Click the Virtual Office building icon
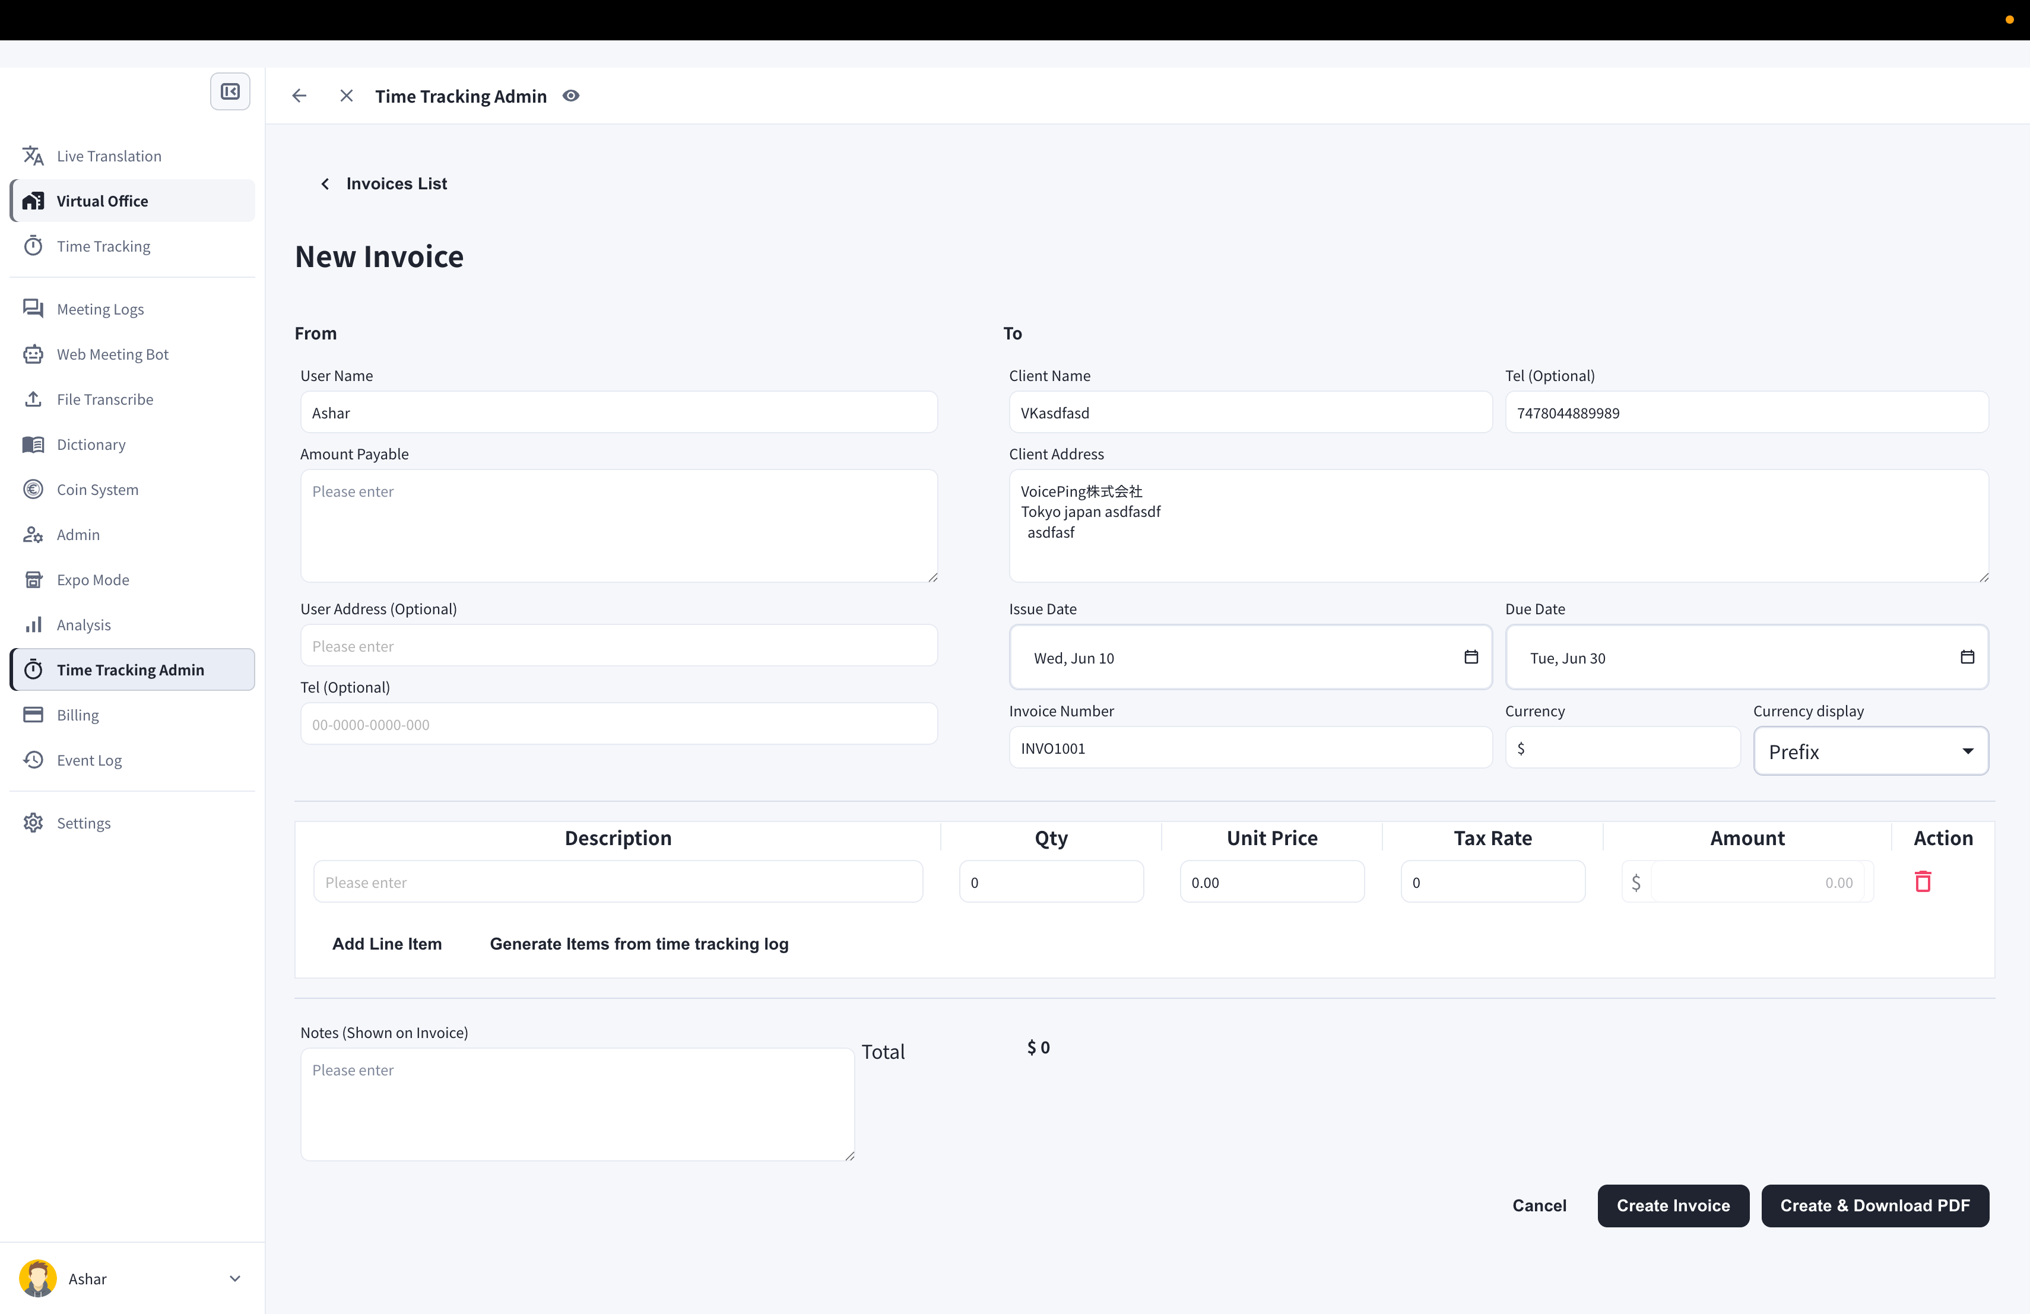Viewport: 2030px width, 1314px height. pos(33,201)
